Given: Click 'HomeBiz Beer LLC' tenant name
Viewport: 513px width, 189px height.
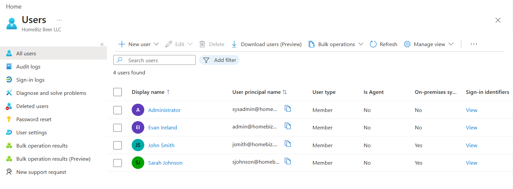Looking at the screenshot, I should [41, 29].
